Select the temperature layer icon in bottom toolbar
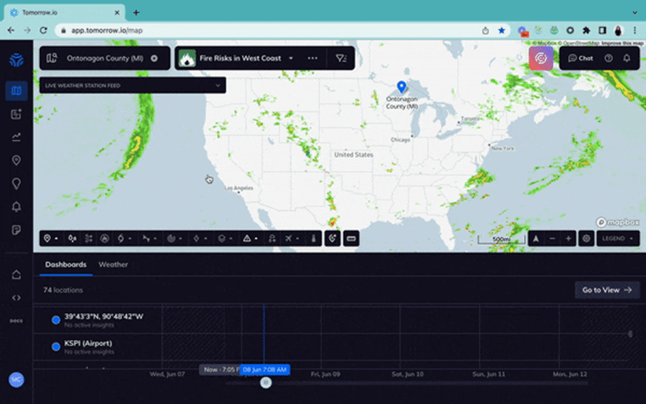 [x=312, y=238]
